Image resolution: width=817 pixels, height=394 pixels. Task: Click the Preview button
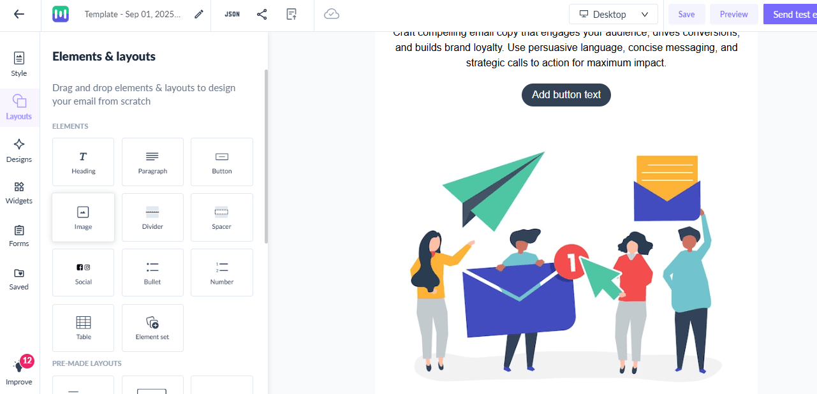(x=734, y=14)
